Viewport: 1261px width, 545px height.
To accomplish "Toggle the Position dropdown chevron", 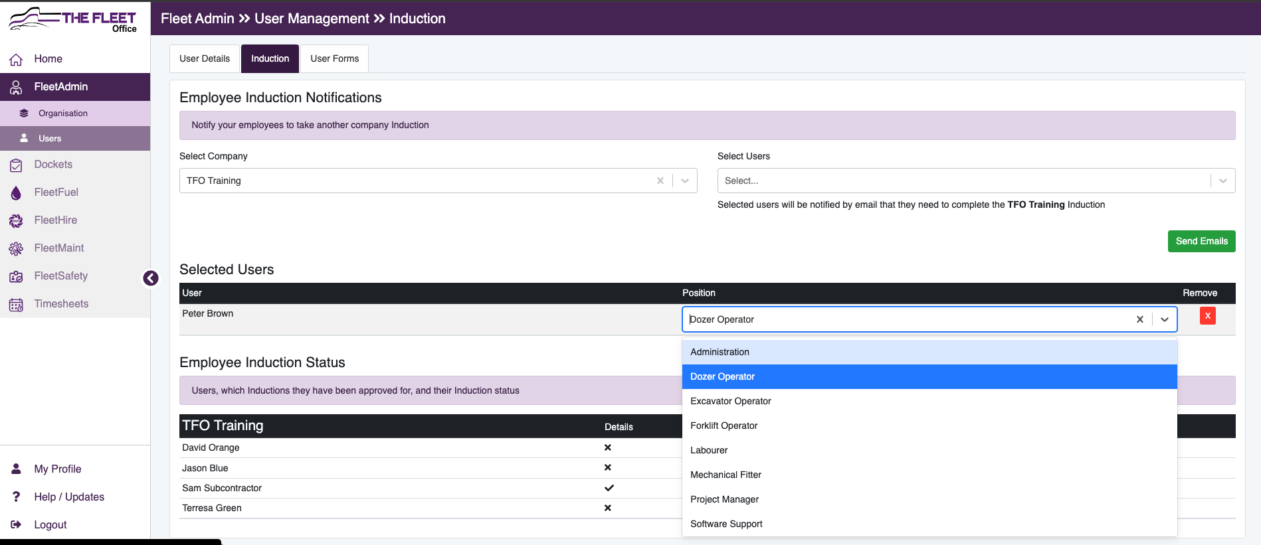I will coord(1165,319).
